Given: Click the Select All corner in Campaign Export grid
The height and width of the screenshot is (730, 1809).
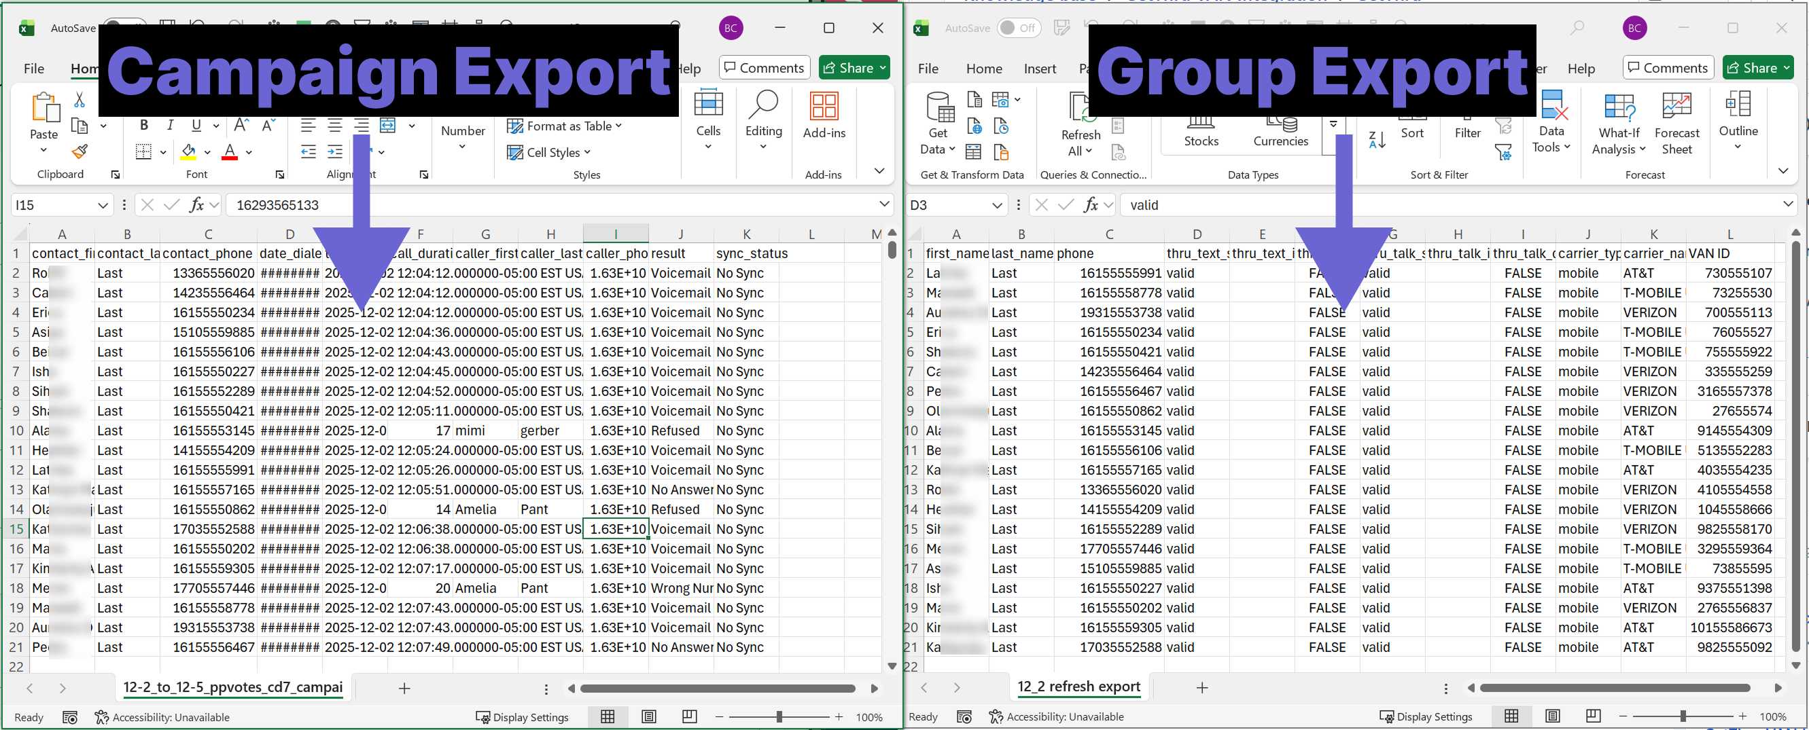Looking at the screenshot, I should 20,234.
